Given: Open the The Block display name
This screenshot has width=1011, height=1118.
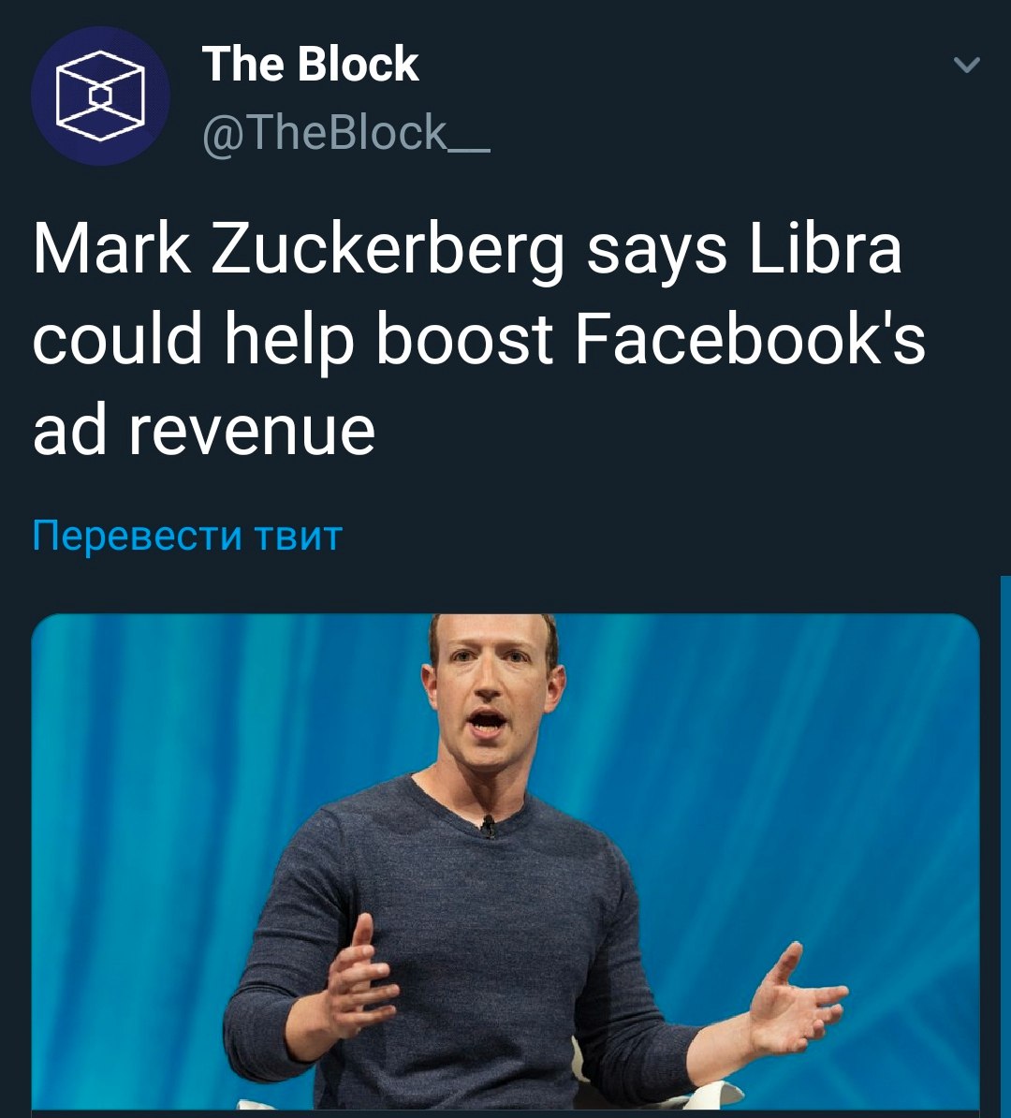Looking at the screenshot, I should tap(310, 64).
